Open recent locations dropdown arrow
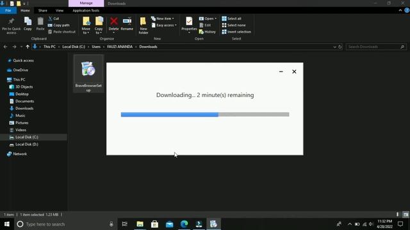The image size is (410, 230). click(x=21, y=47)
